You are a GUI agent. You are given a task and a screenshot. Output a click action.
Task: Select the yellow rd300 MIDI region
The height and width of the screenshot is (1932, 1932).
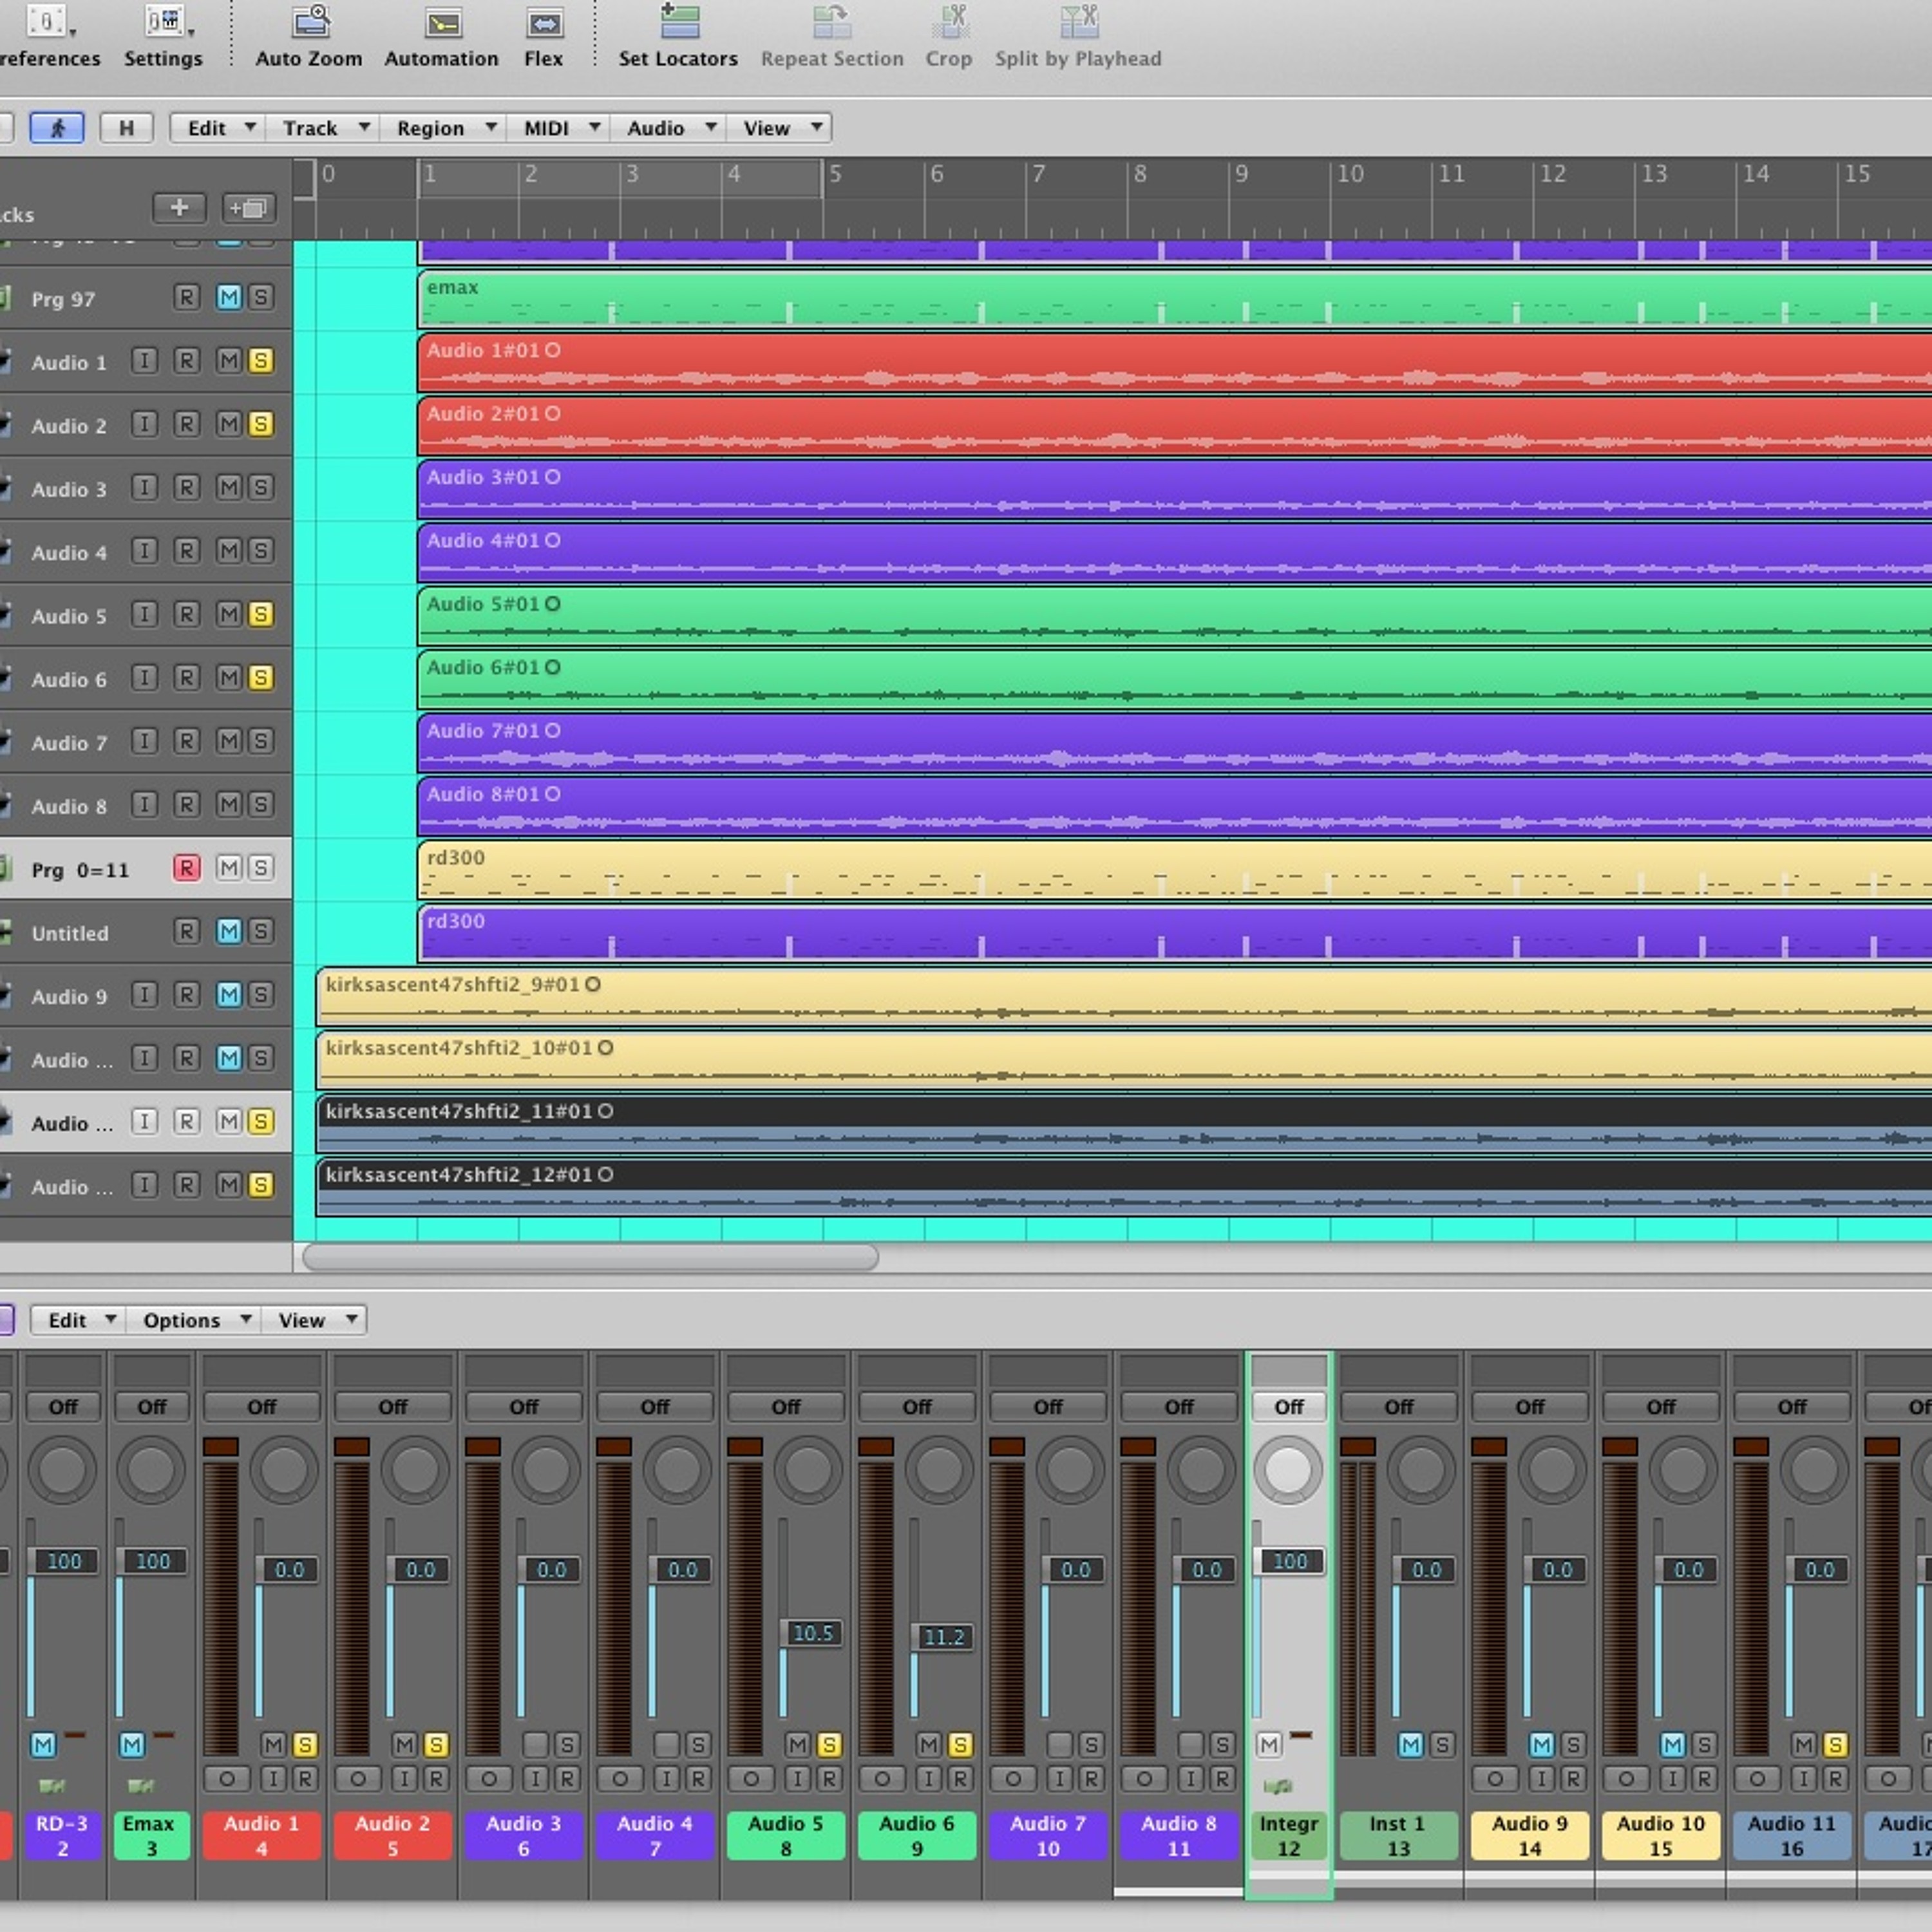pos(1175,869)
